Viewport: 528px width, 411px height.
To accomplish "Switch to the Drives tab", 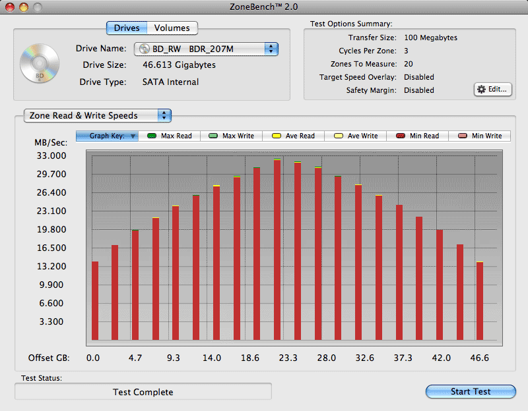I will coord(127,28).
